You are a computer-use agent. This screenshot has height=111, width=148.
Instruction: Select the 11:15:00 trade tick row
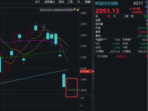(x=121, y=56)
